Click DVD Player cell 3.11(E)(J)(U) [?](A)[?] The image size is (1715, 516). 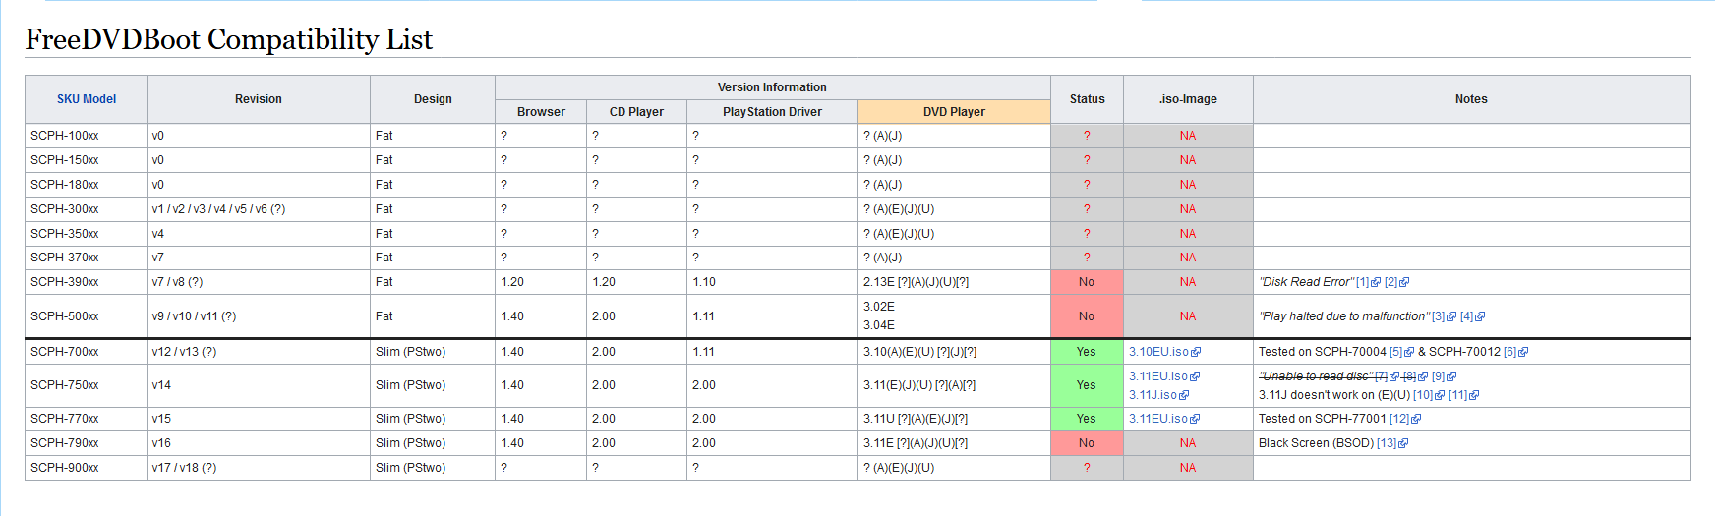[x=954, y=385]
